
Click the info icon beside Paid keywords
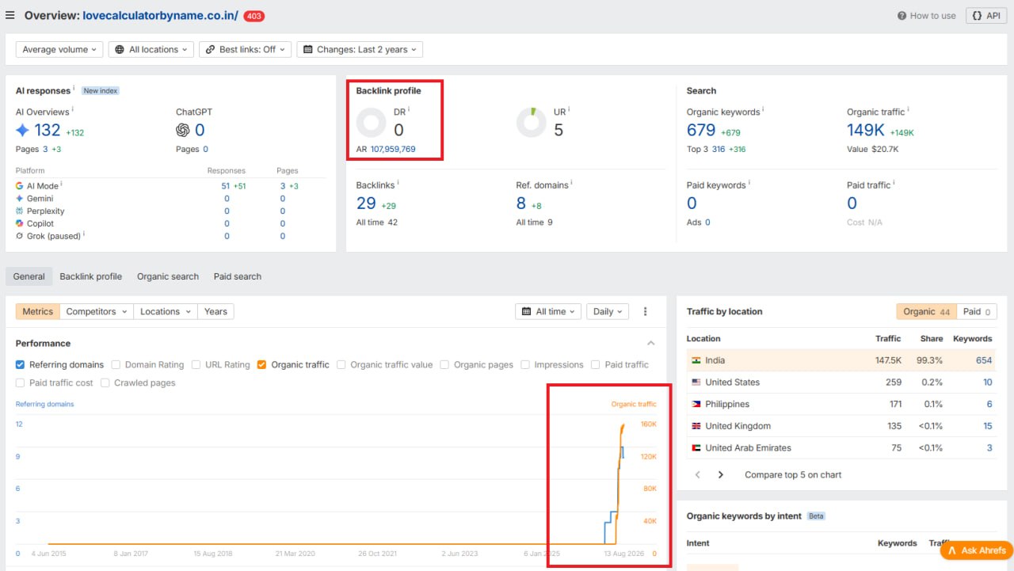click(x=749, y=183)
